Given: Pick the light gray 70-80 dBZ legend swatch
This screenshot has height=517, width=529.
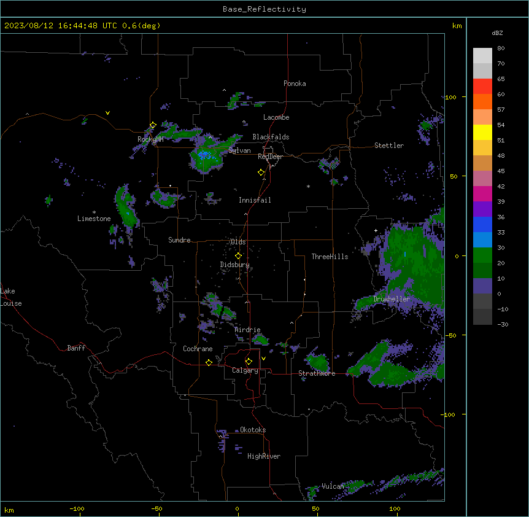Looking at the screenshot, I should point(482,56).
